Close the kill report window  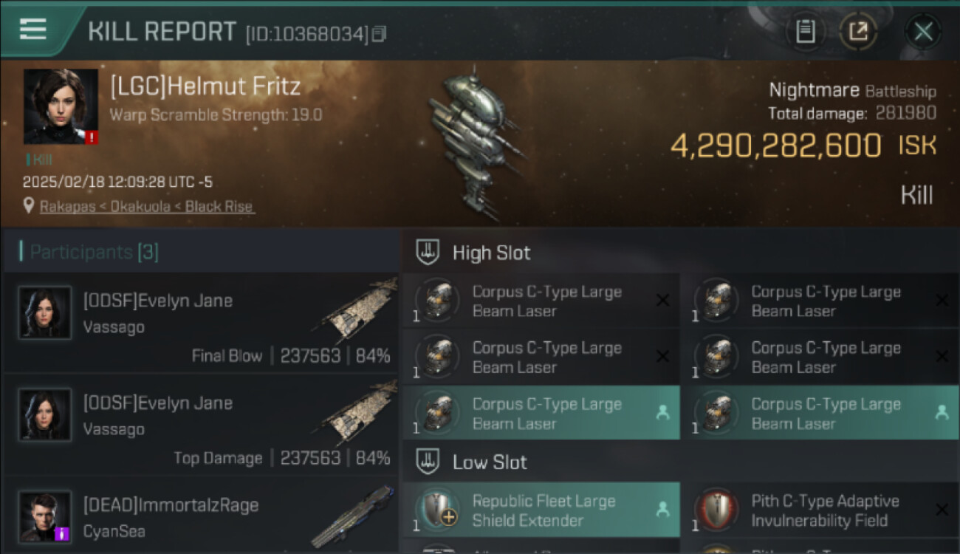point(923,32)
